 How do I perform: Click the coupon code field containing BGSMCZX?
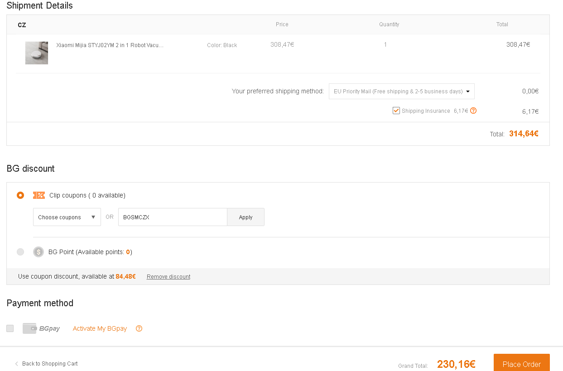173,217
